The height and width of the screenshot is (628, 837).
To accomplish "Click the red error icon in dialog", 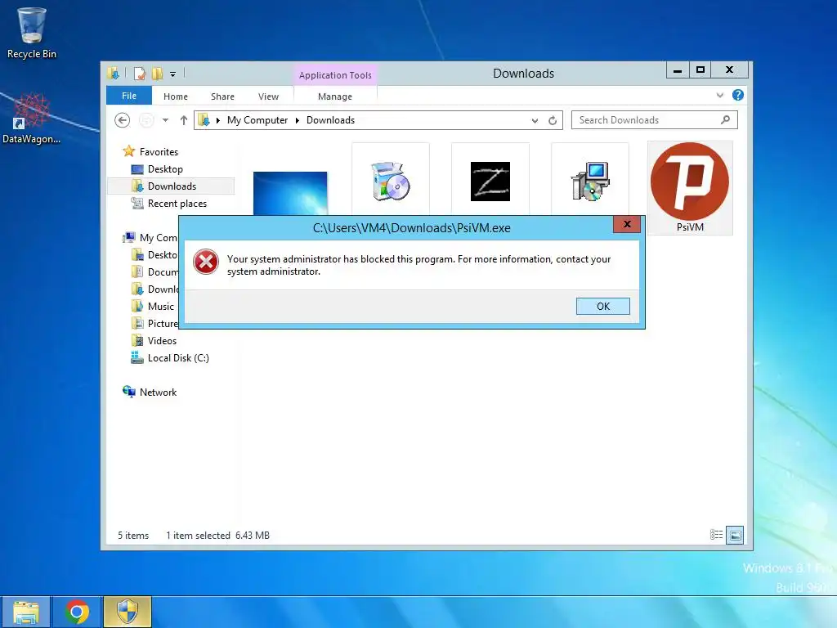I will coord(206,262).
